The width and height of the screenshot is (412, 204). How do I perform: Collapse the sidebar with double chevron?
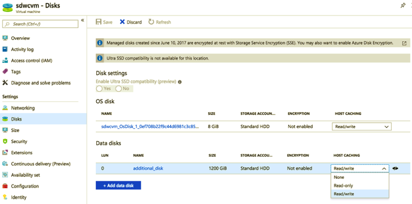83,20
